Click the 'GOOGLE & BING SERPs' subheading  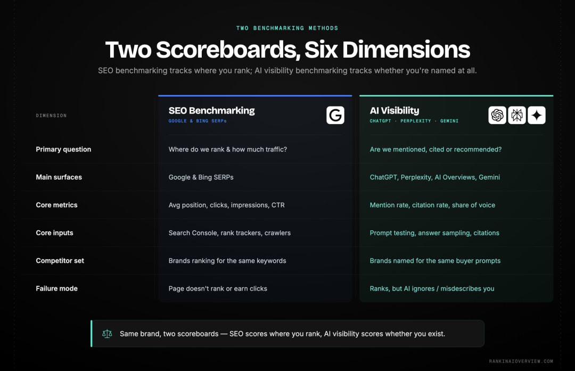tap(198, 121)
